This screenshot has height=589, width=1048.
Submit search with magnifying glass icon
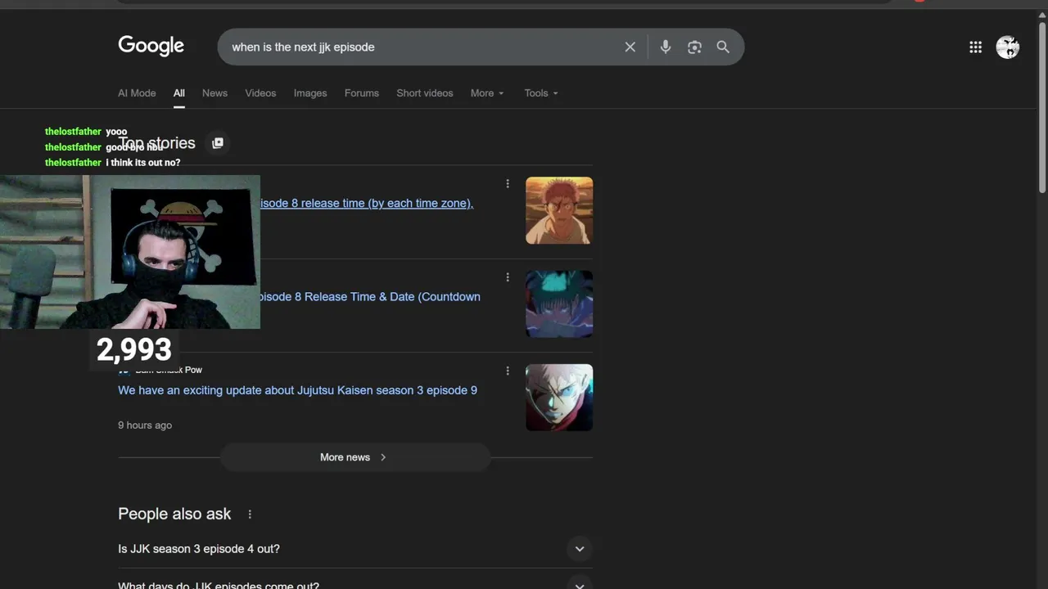point(723,47)
